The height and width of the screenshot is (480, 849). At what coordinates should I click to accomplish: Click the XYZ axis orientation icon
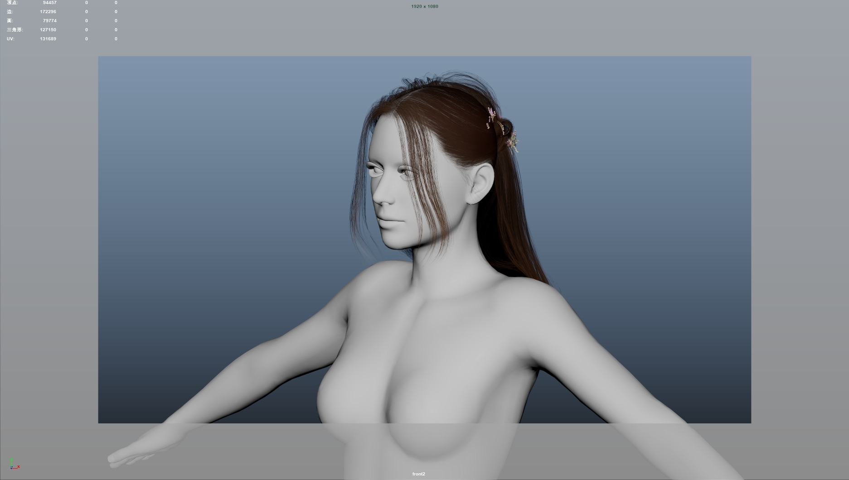point(14,464)
